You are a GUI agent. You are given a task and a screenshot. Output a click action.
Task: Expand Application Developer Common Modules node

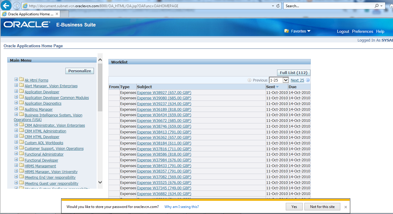(16, 97)
